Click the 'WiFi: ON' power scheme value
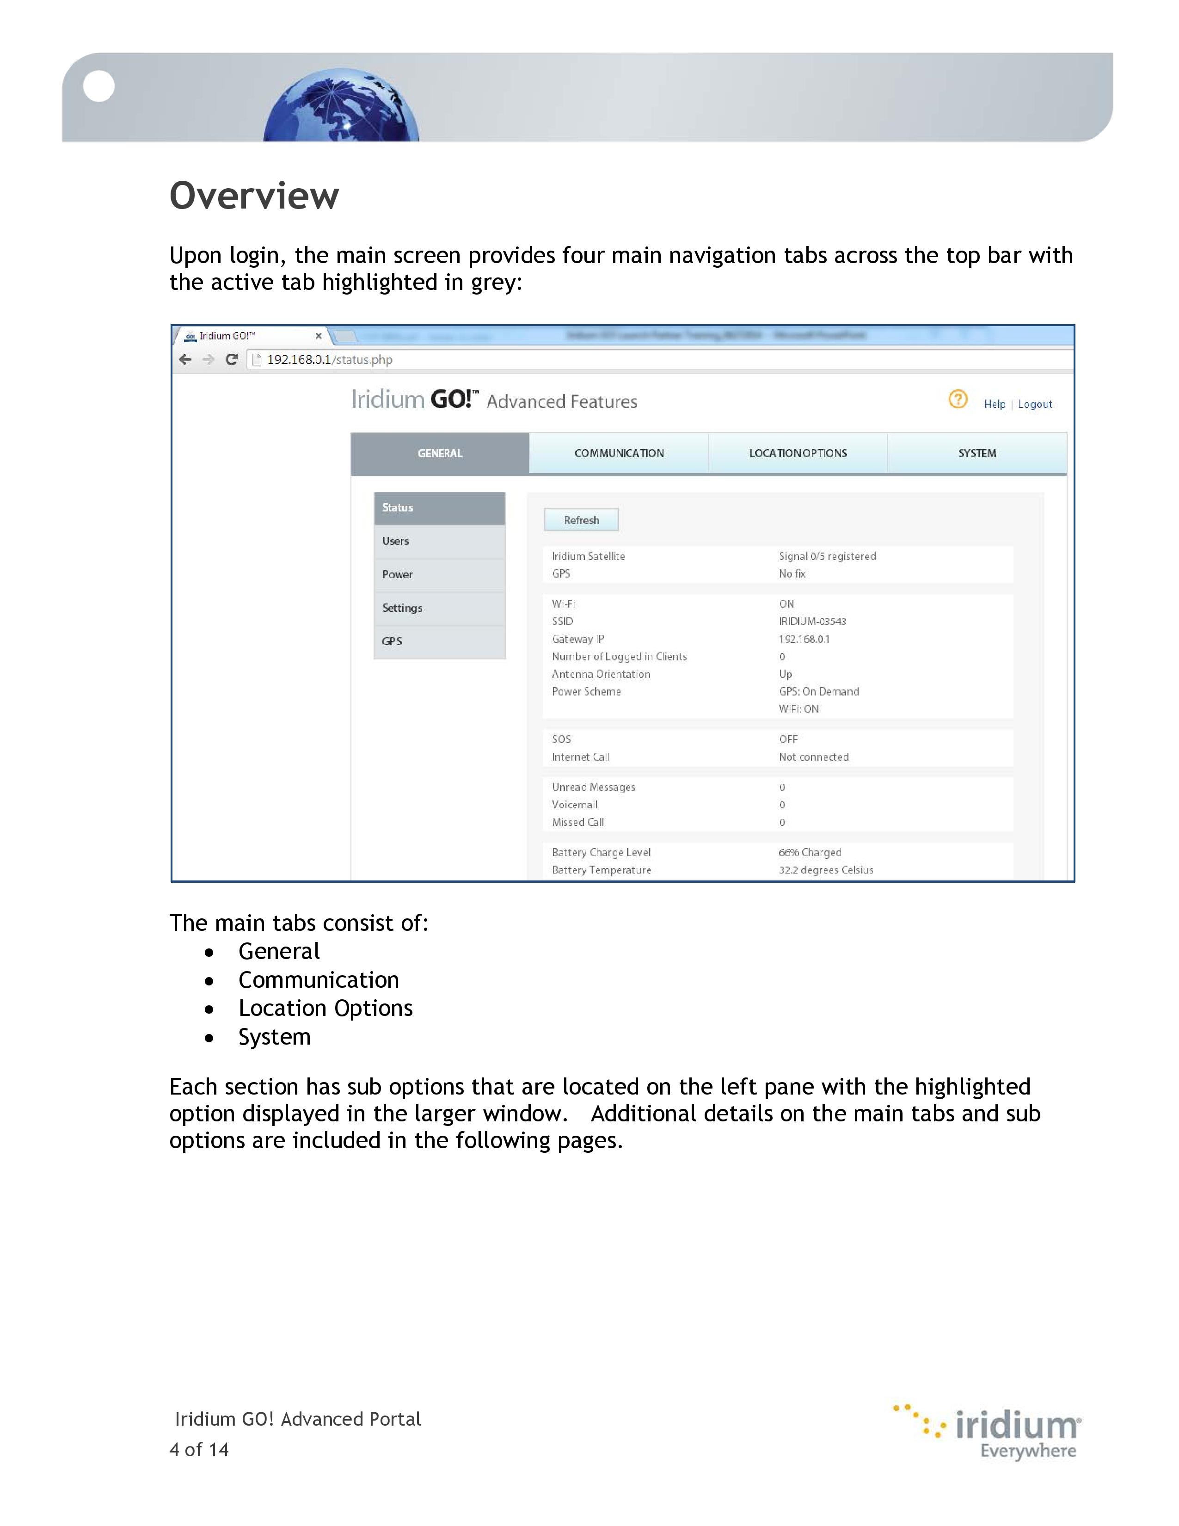 [x=798, y=709]
